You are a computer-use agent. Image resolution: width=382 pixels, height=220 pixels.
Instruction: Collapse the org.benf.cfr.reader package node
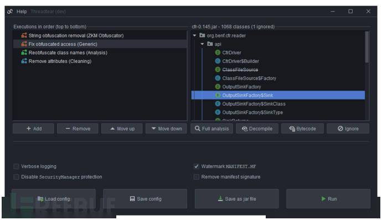click(195, 35)
